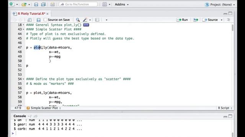Click the folded code marker on line 18
The image size is (245, 137).
pyautogui.click(x=86, y=25)
